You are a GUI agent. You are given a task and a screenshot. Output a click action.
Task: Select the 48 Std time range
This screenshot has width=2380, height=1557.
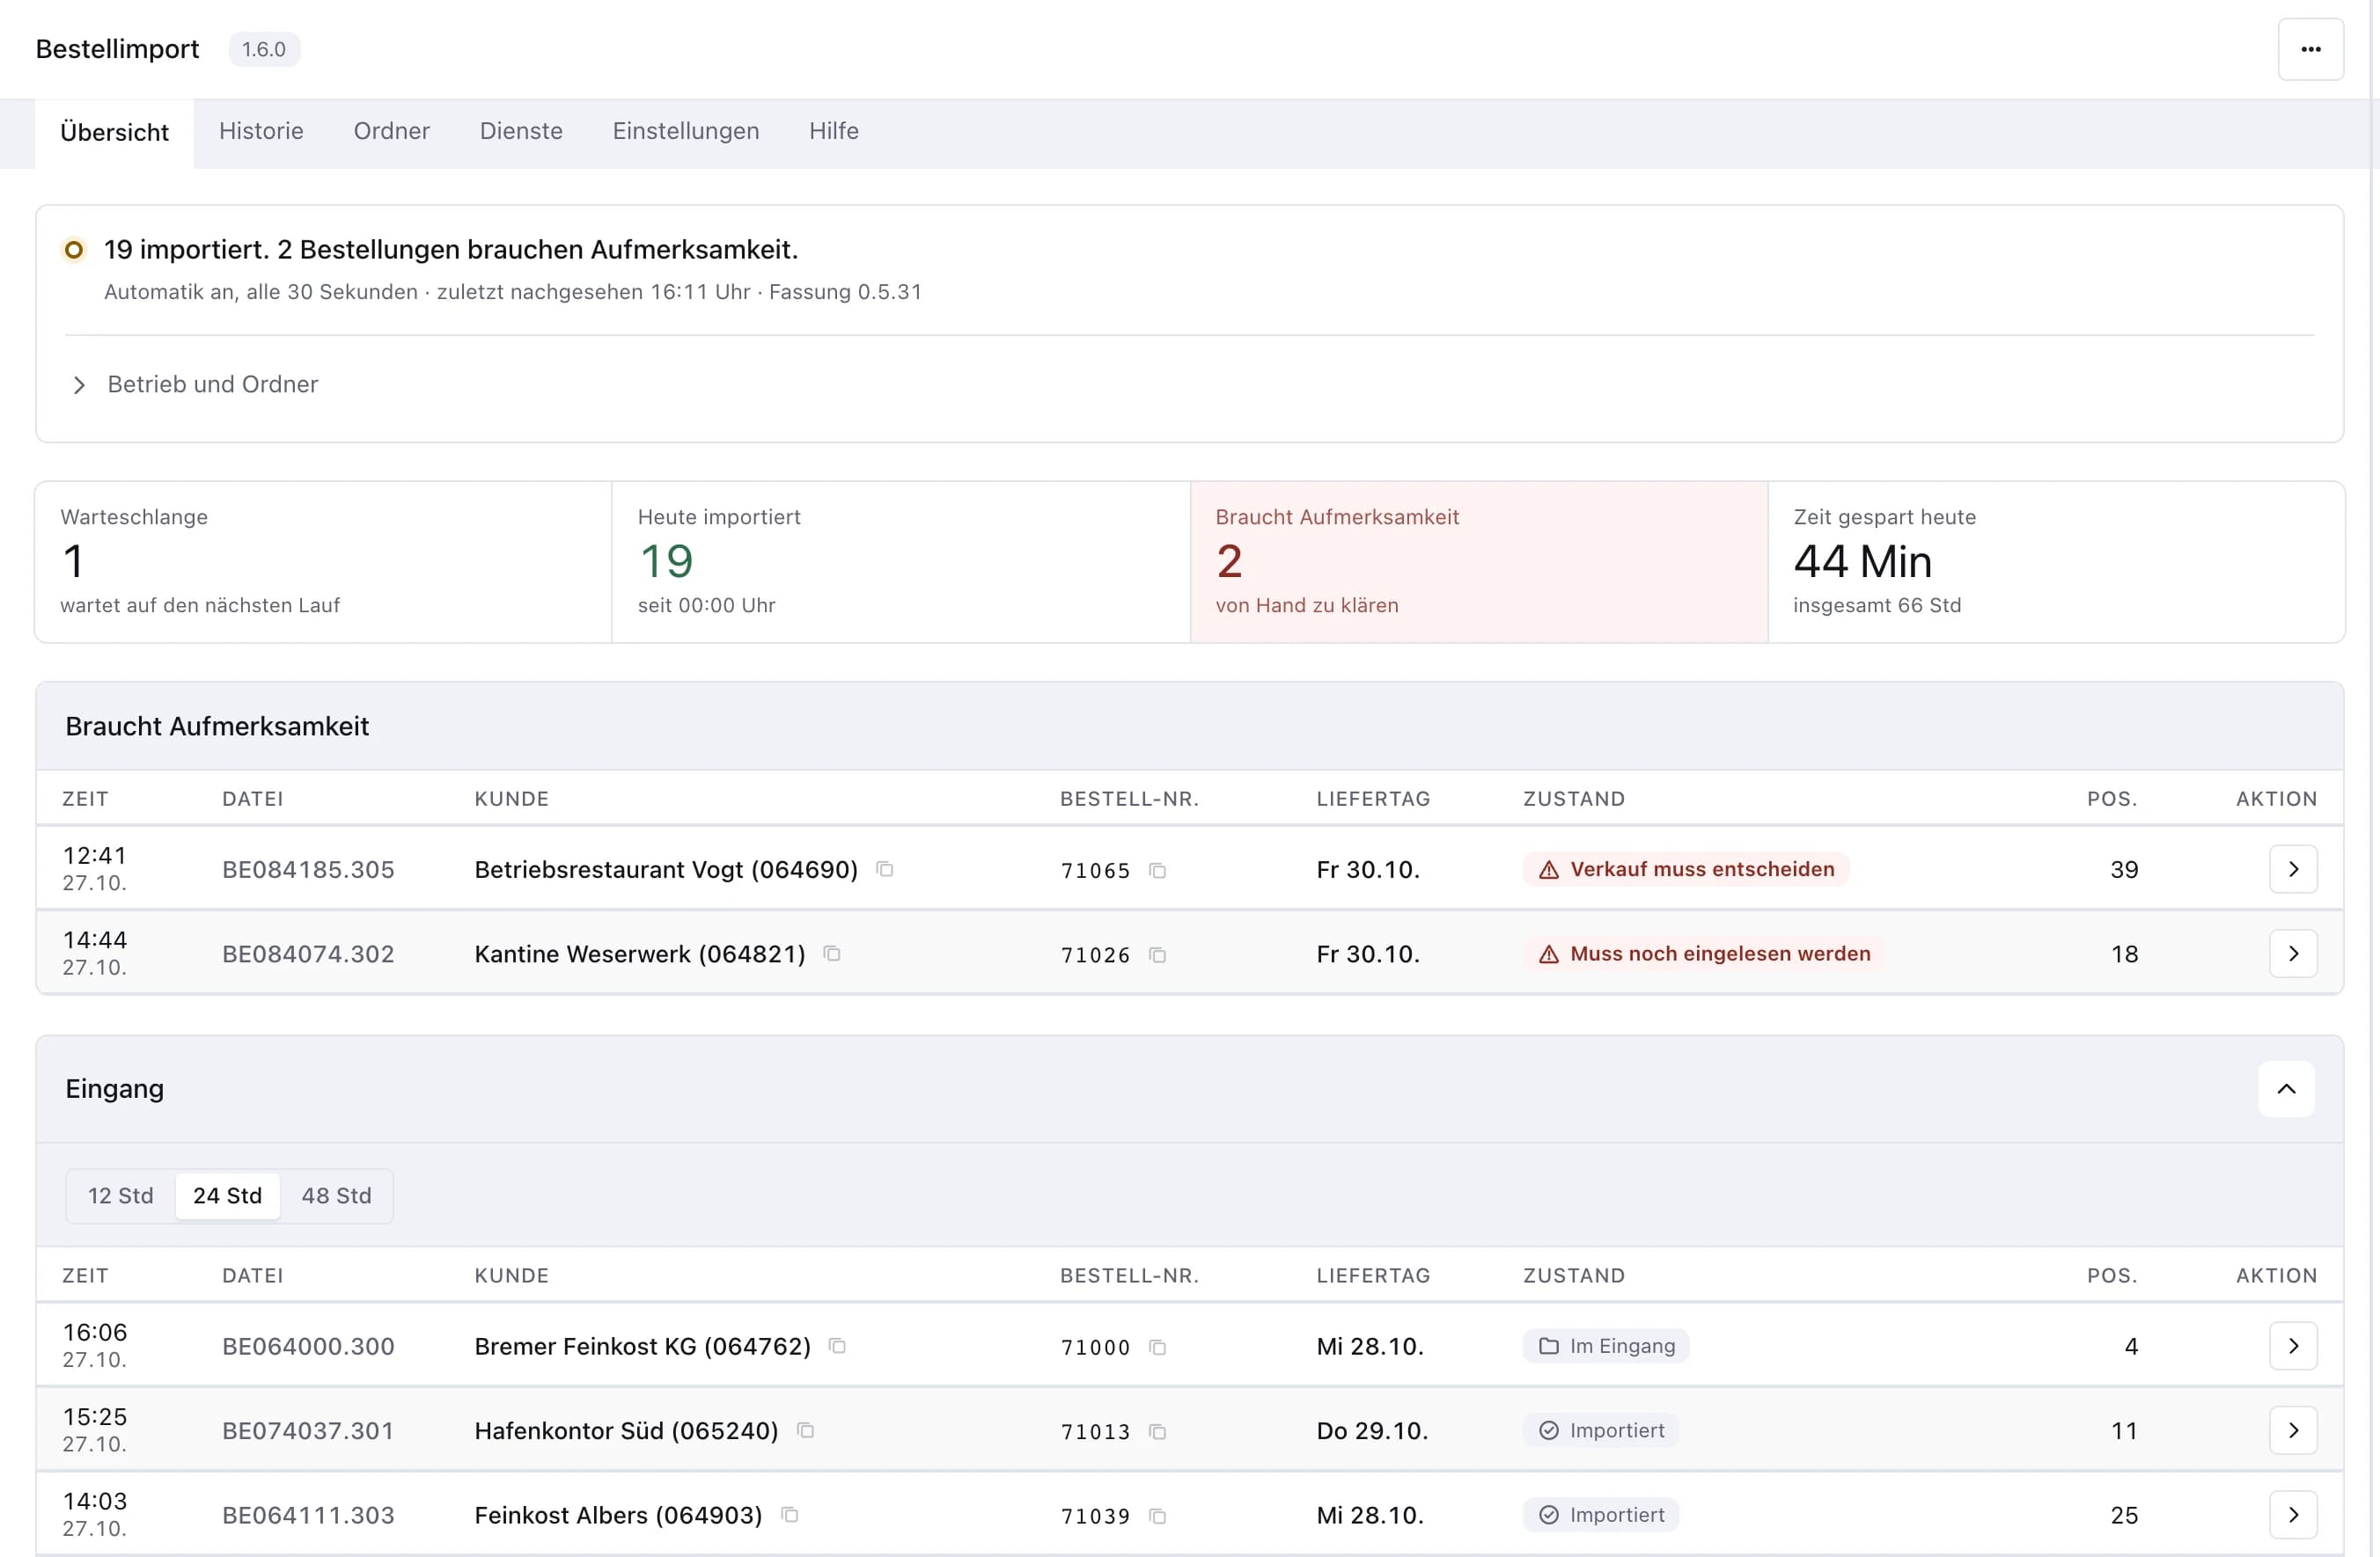pos(336,1195)
